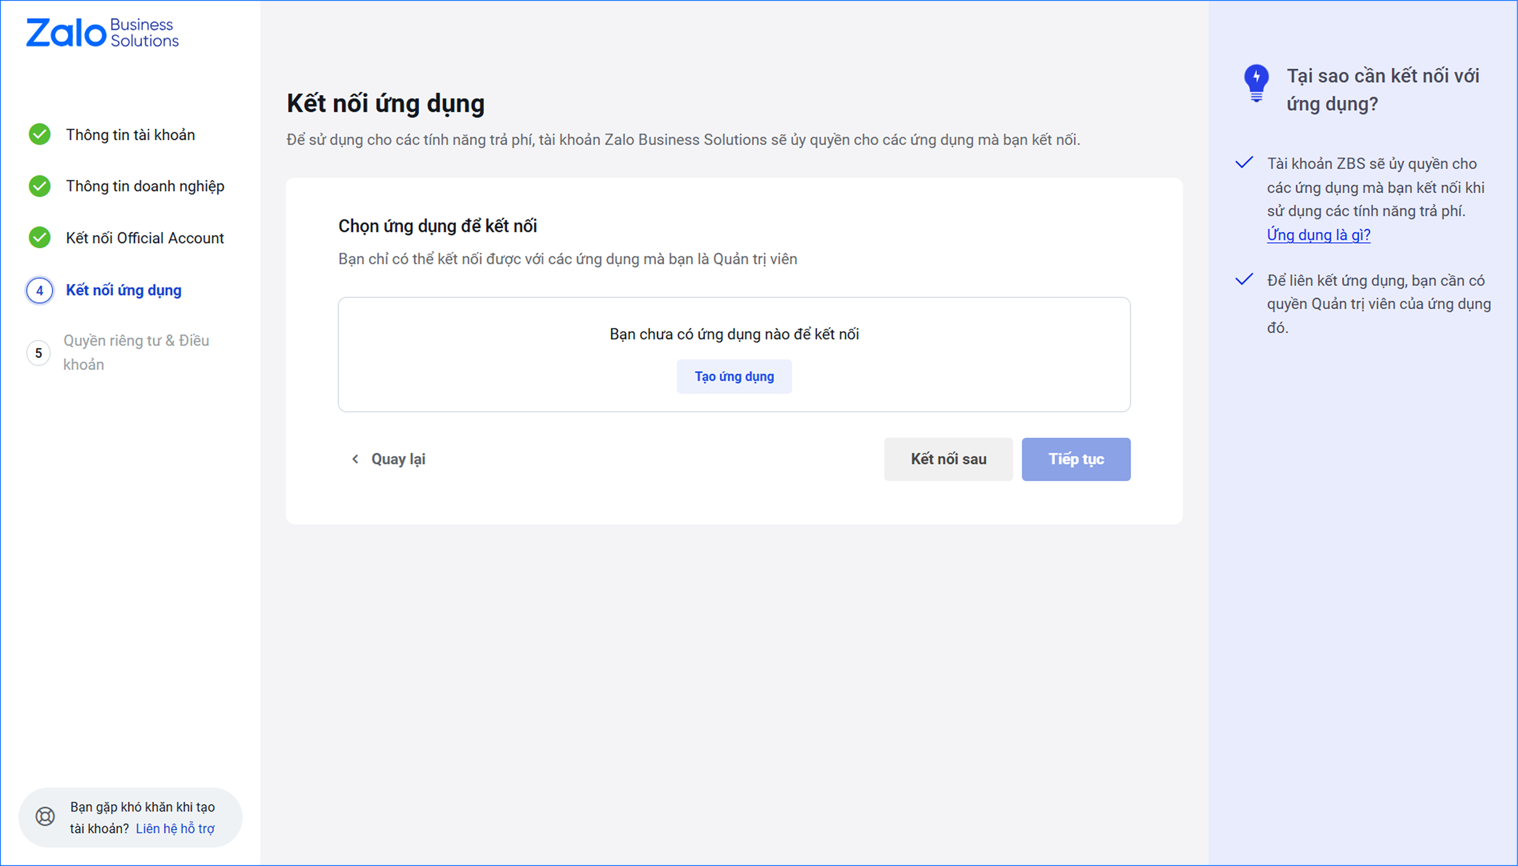The image size is (1518, 866).
Task: Click the step 5 circle icon
Action: point(38,353)
